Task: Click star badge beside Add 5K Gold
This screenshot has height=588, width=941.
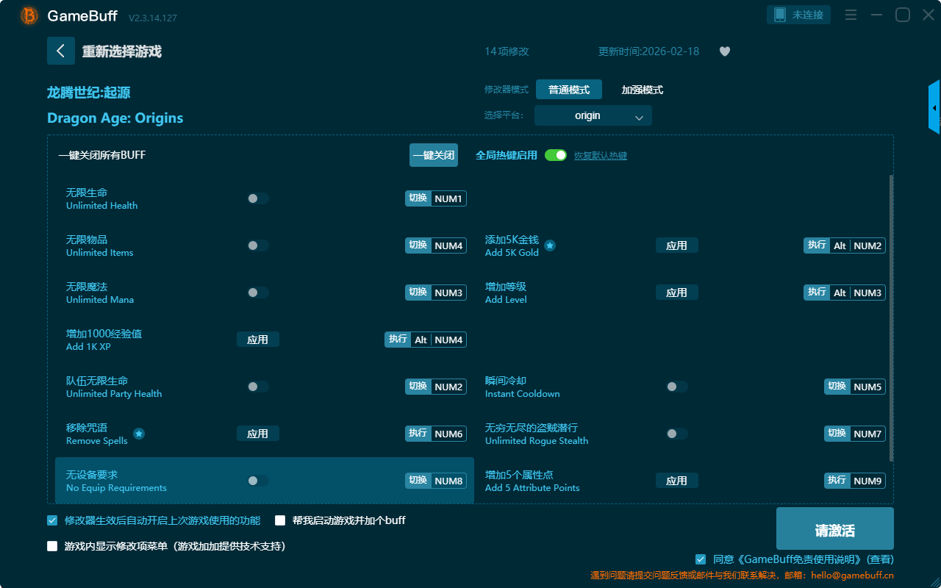Action: 550,245
